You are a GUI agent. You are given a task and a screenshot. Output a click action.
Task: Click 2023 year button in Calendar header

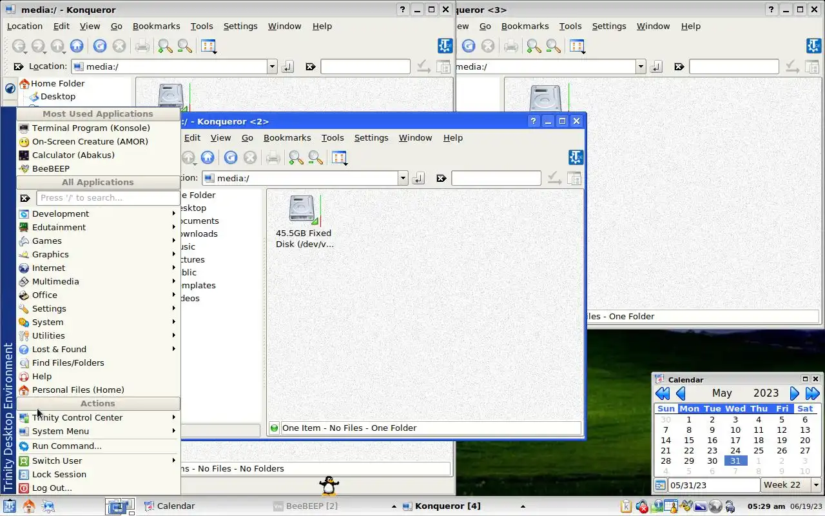pos(766,393)
